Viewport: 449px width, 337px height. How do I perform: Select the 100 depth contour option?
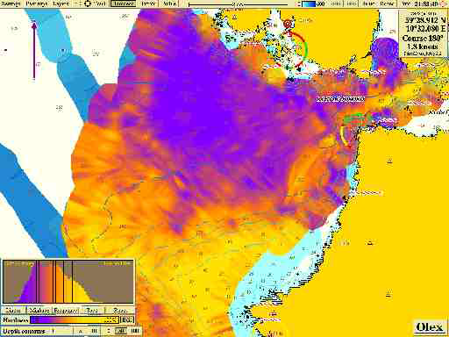pos(135,331)
